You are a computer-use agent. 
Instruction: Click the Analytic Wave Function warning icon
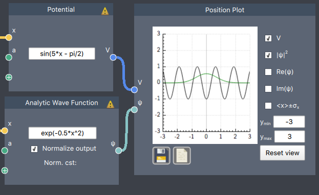111,104
